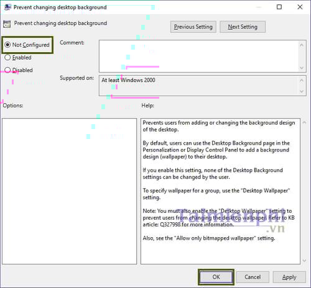Go to Next Setting

pyautogui.click(x=243, y=27)
